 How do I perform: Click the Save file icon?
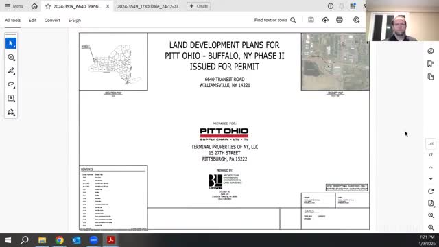click(x=311, y=20)
